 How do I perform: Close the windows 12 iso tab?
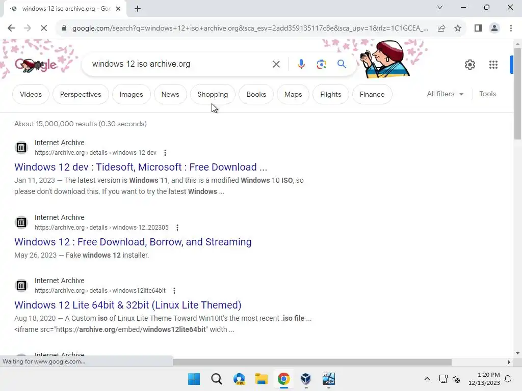coord(118,9)
